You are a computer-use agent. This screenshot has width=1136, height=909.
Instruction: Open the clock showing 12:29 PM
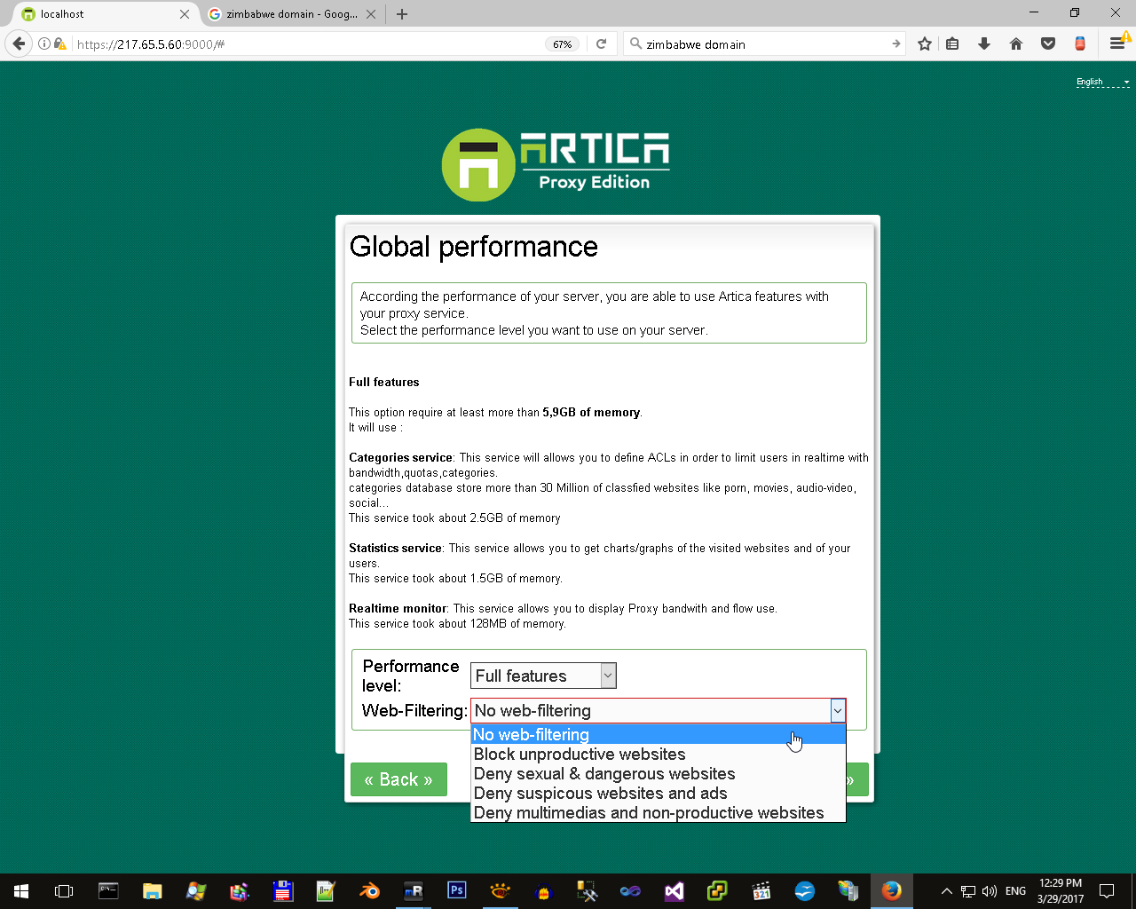click(x=1061, y=890)
